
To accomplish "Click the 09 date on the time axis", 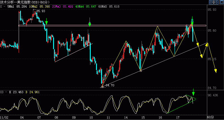I will [74, 117].
